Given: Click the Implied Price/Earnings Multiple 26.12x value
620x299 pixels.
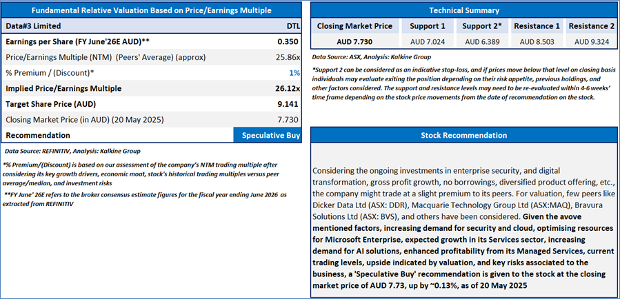Looking at the screenshot, I should tap(286, 89).
